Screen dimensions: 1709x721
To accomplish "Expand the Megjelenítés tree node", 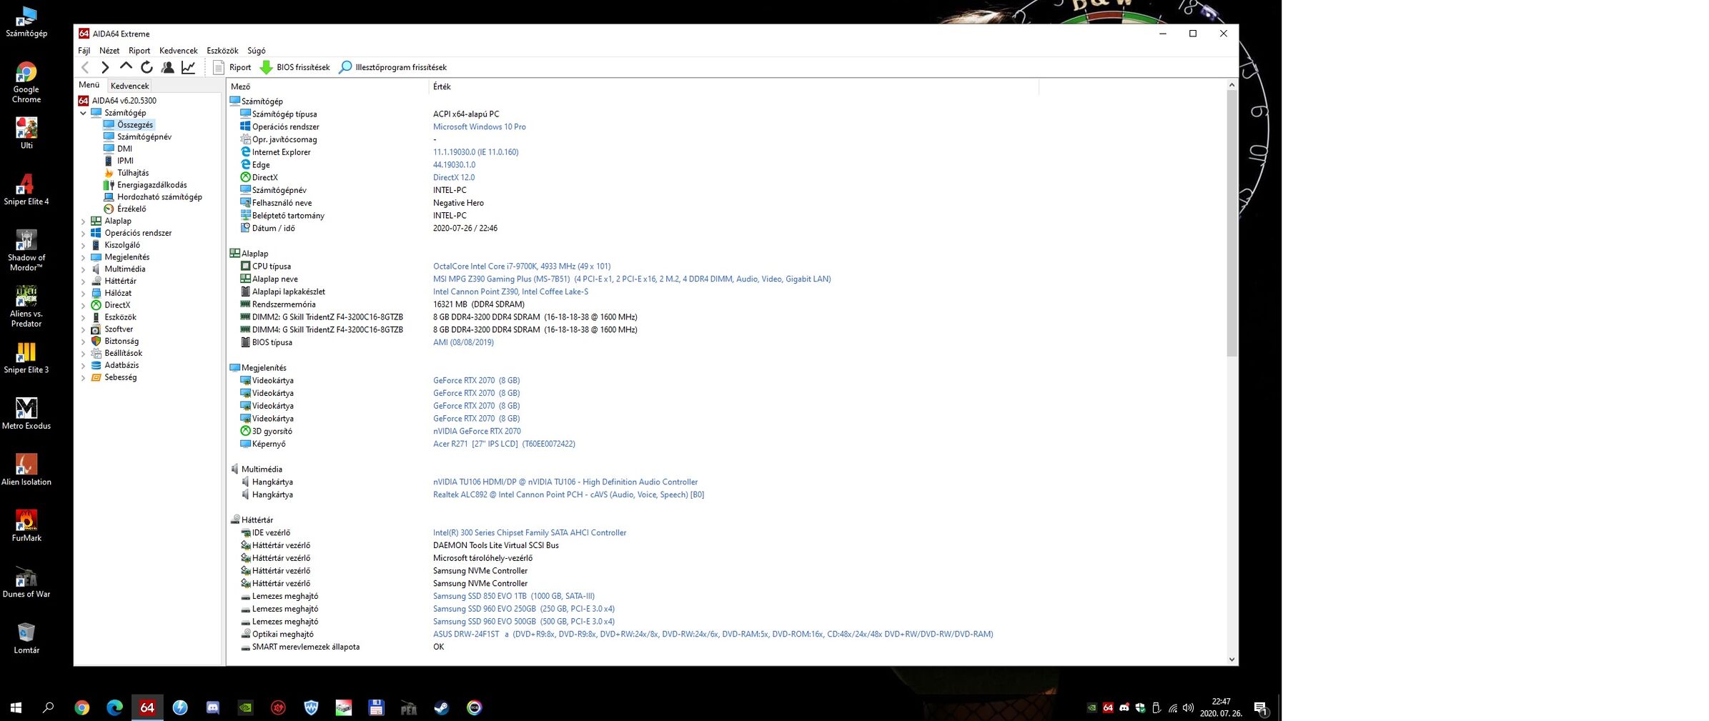I will (83, 257).
